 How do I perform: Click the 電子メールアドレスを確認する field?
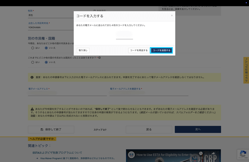[149, 93]
